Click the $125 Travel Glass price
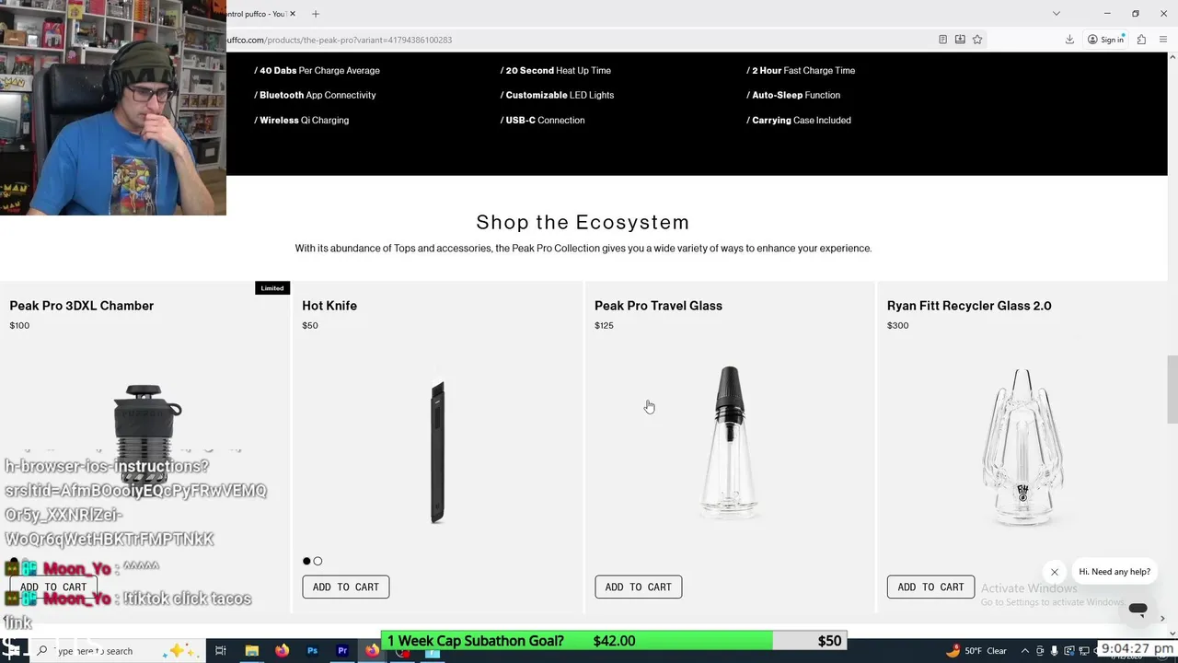This screenshot has width=1178, height=663. point(604,325)
